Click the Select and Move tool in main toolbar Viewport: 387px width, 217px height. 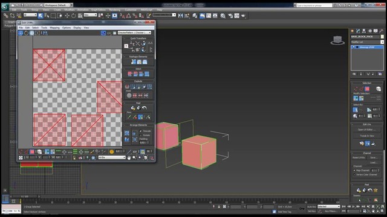coord(67,16)
